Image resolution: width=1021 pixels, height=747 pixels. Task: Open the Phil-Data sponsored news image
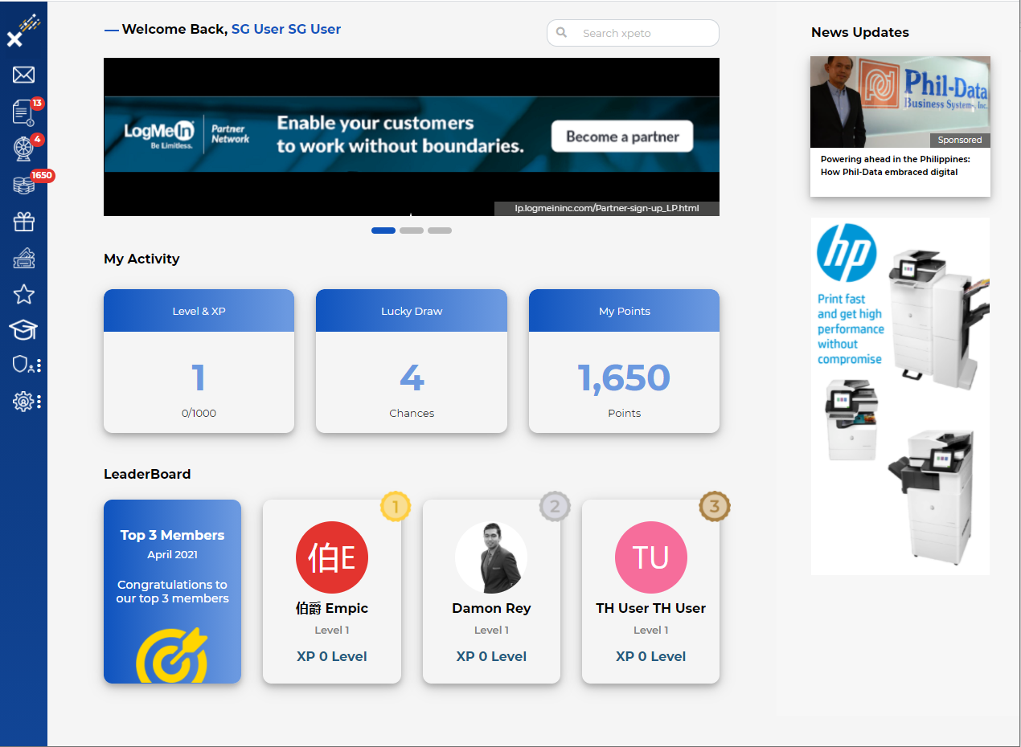coord(900,102)
